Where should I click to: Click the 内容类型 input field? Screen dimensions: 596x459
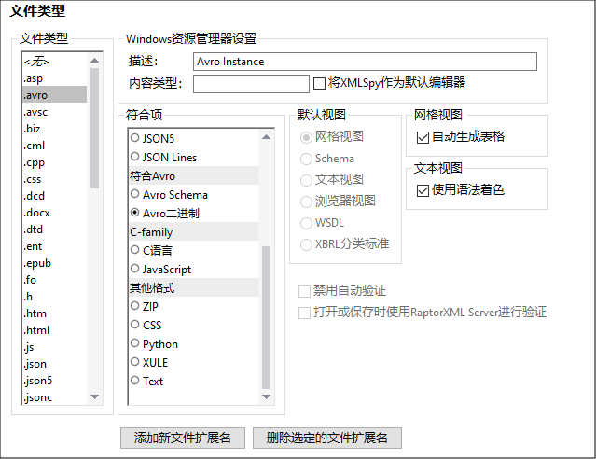[251, 84]
